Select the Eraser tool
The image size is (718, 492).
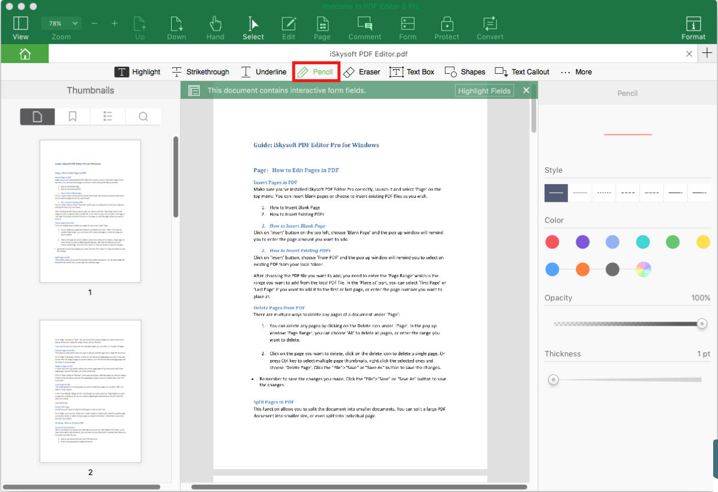click(362, 71)
